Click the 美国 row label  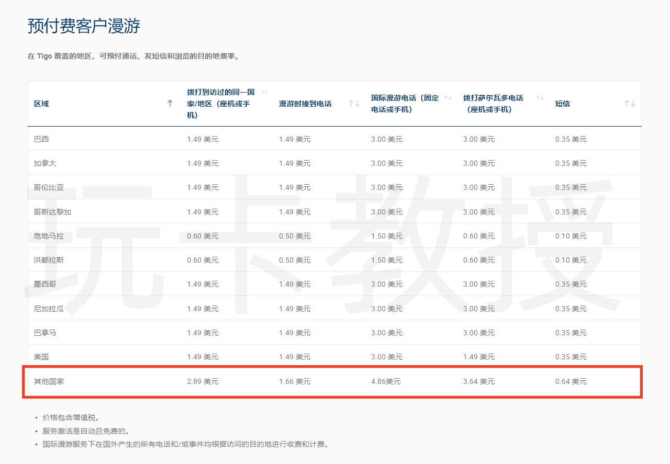click(41, 357)
